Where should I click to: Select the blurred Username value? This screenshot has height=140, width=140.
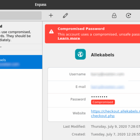point(107,74)
